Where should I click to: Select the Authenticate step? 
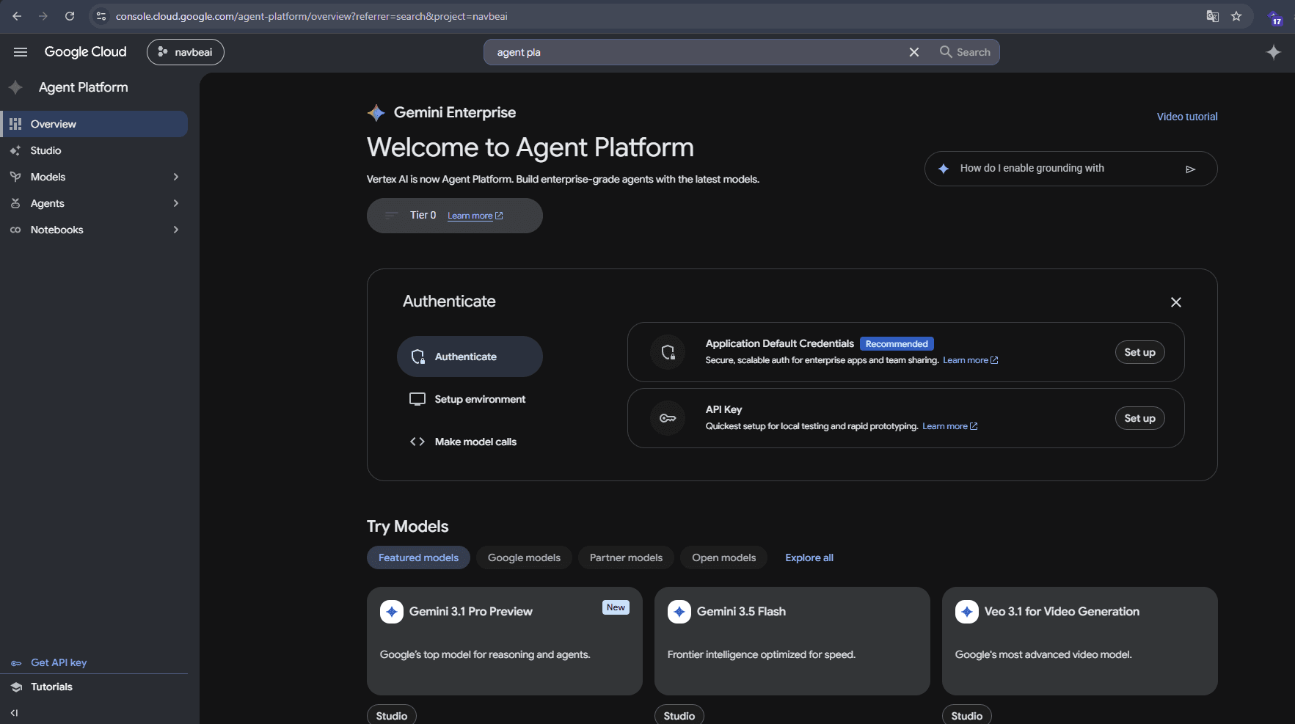pyautogui.click(x=470, y=356)
